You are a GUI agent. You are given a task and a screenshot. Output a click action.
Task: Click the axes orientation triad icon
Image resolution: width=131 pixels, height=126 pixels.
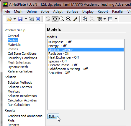tap(92, 19)
